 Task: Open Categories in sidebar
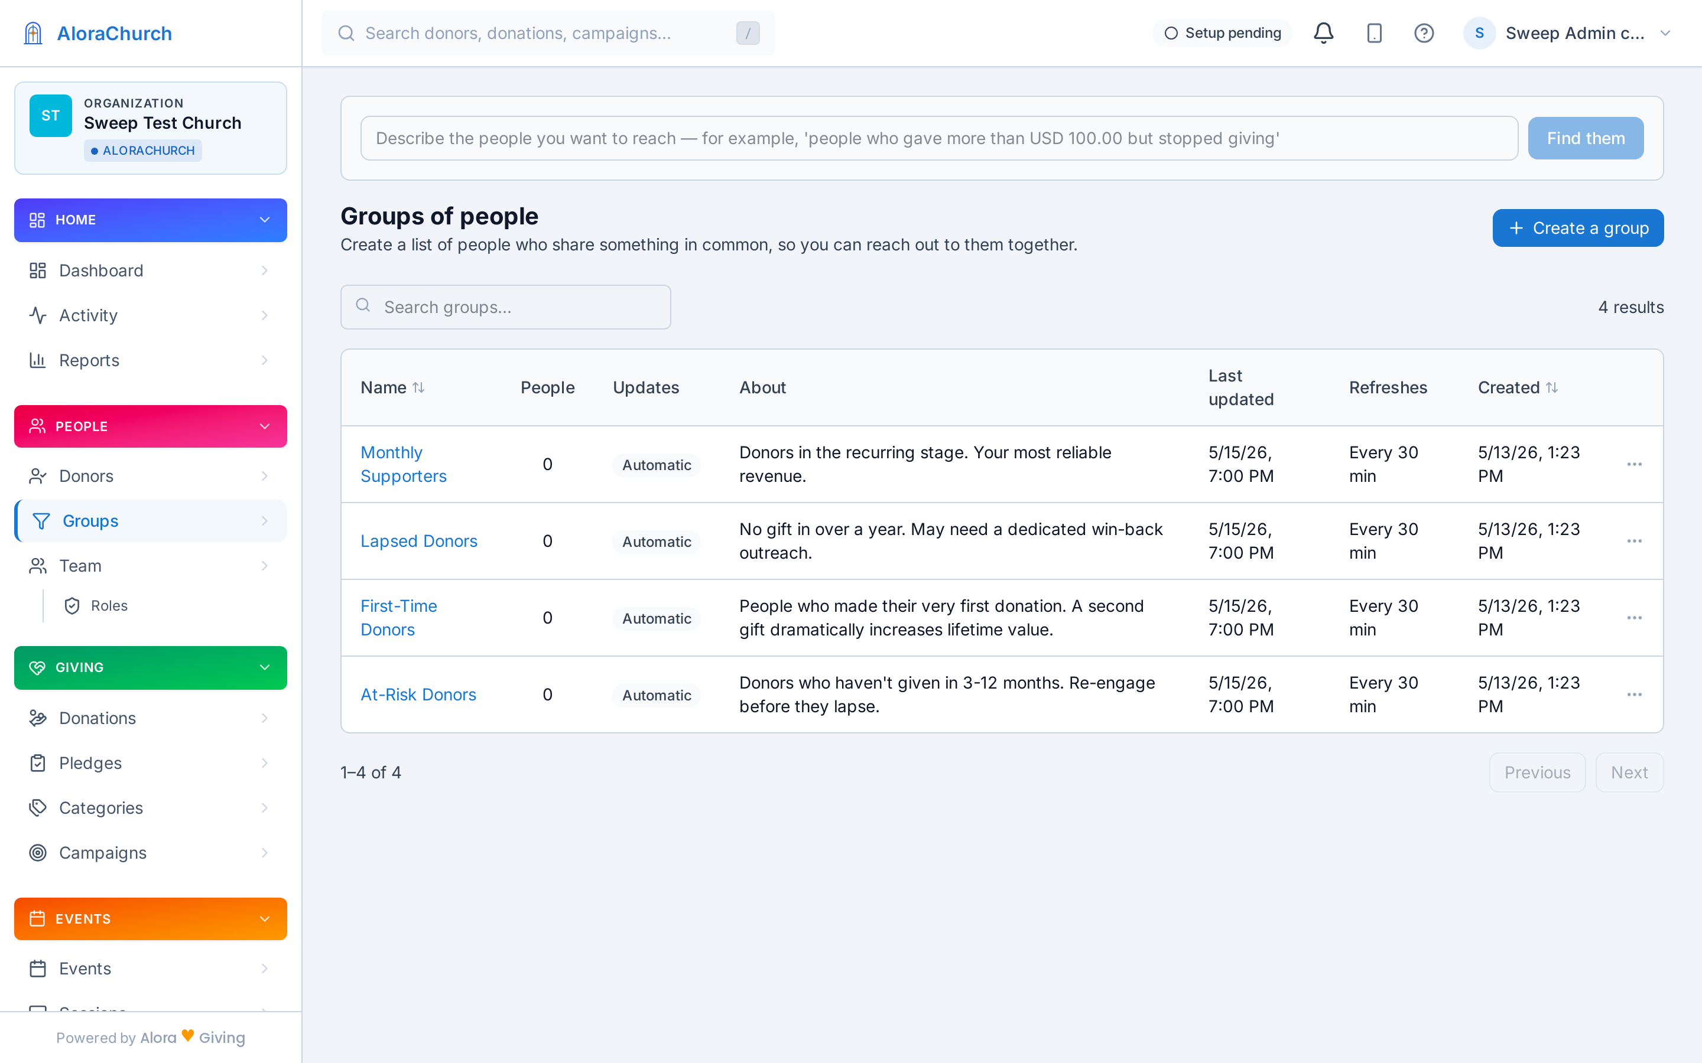pos(151,808)
